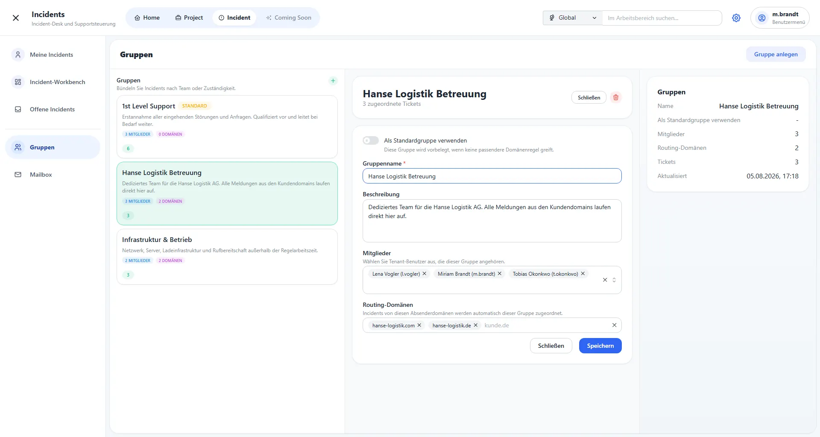Image resolution: width=820 pixels, height=437 pixels.
Task: Click the Incident-Workbench grid icon
Action: click(18, 82)
